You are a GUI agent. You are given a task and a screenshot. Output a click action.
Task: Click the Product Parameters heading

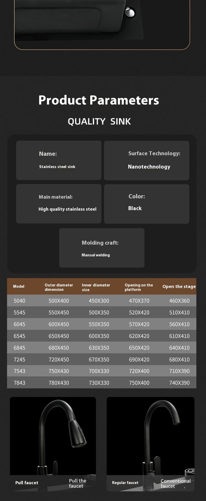99,100
